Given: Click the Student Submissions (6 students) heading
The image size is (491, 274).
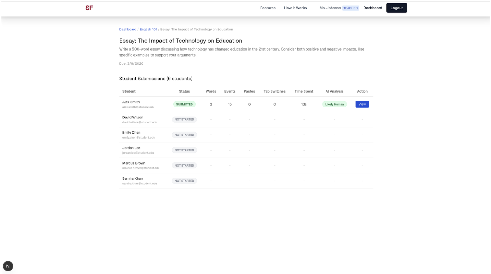Looking at the screenshot, I should tap(156, 79).
